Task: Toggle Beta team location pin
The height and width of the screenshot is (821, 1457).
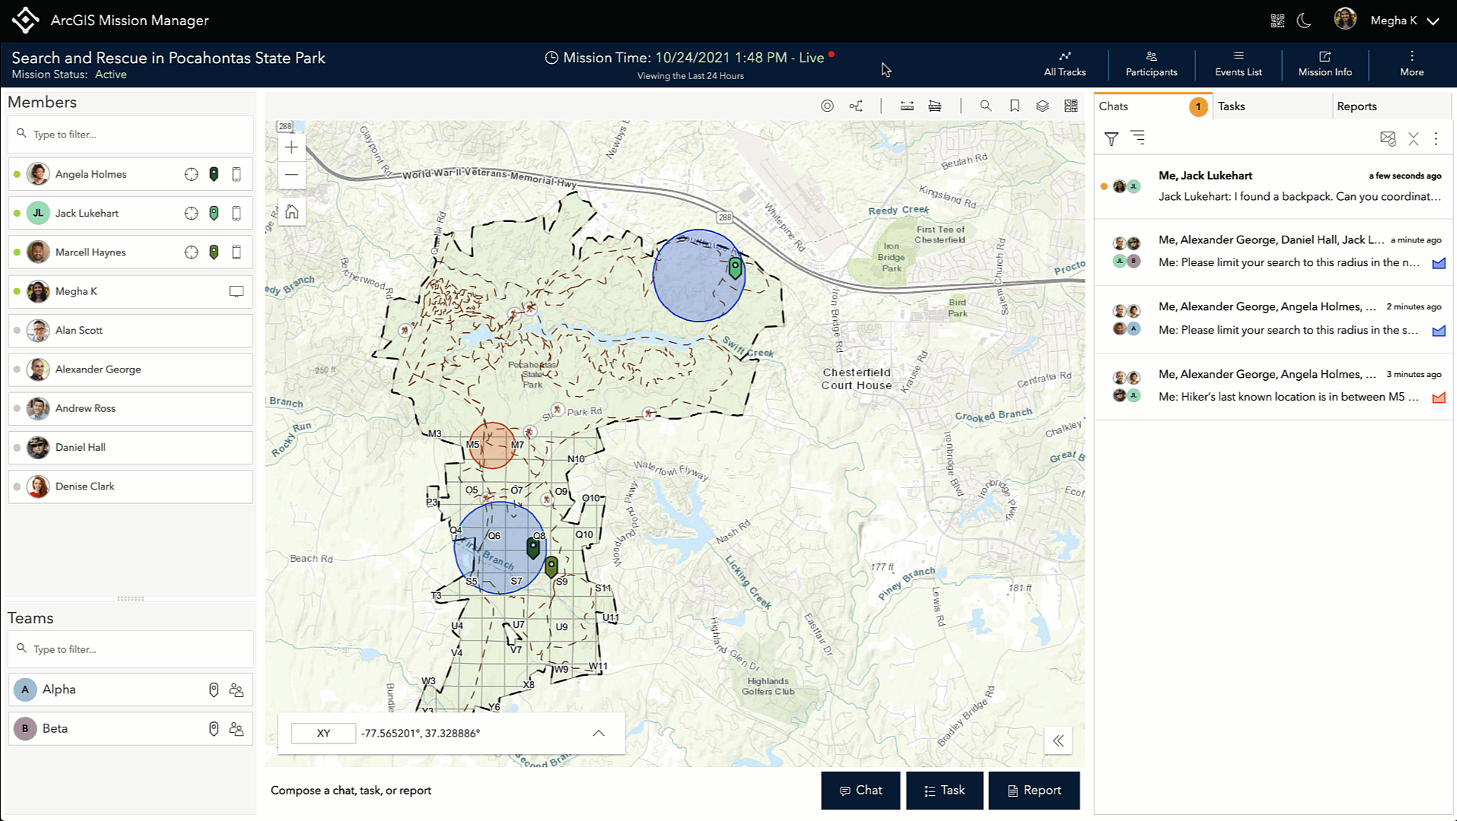Action: (x=214, y=729)
